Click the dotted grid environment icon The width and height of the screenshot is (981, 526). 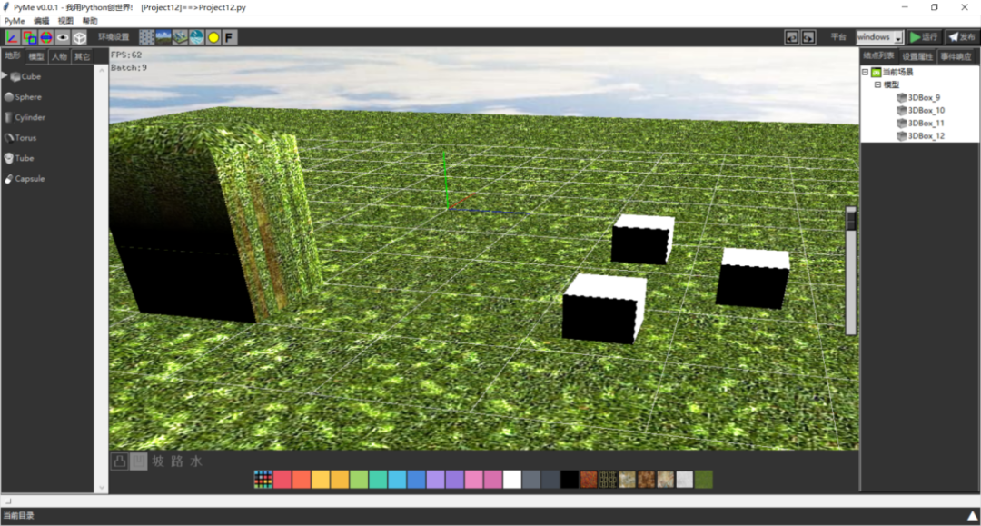[x=146, y=37]
